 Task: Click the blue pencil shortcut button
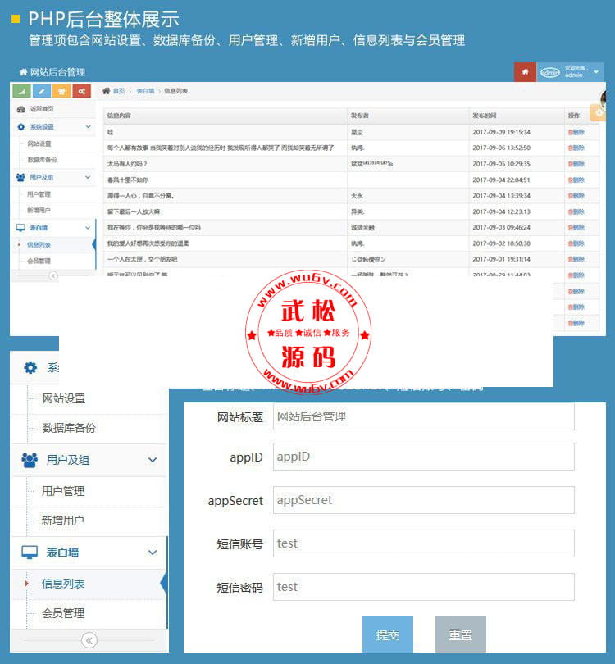pyautogui.click(x=42, y=91)
